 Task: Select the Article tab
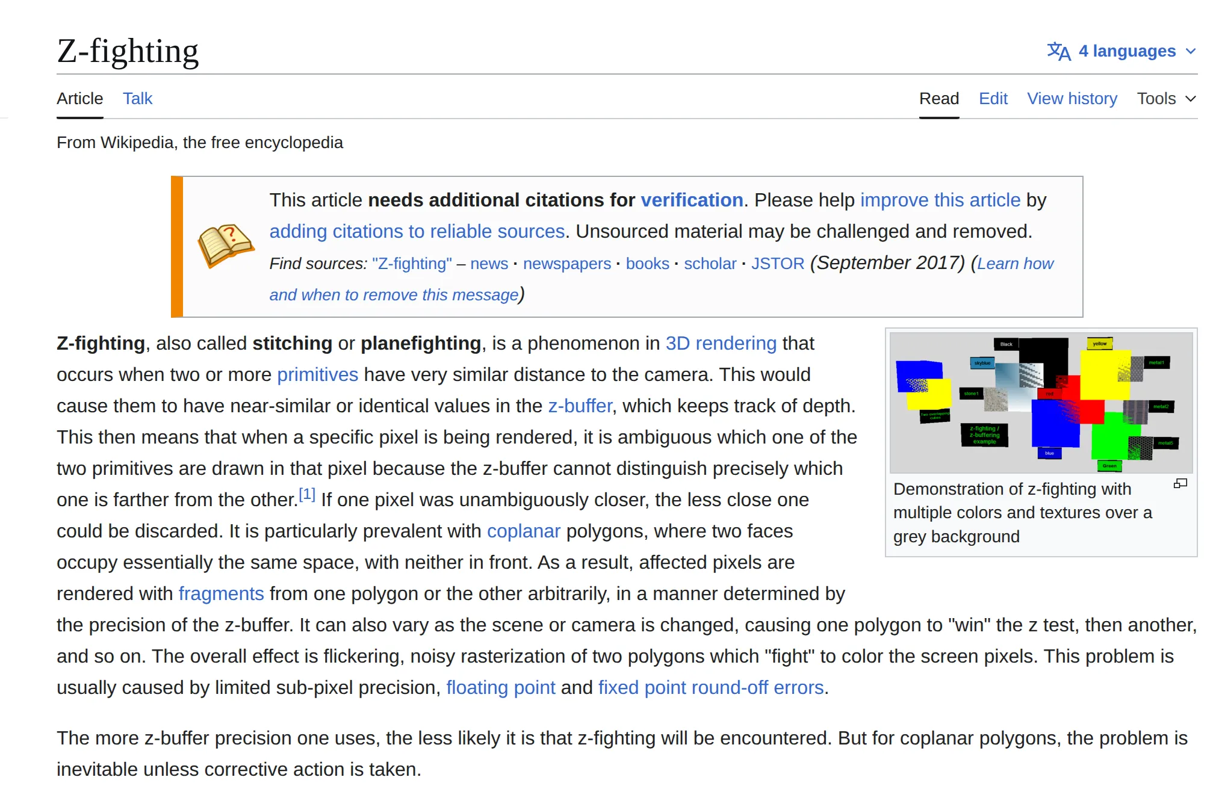tap(79, 98)
